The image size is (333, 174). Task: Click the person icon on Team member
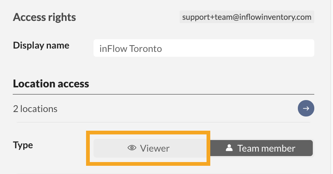click(x=229, y=148)
